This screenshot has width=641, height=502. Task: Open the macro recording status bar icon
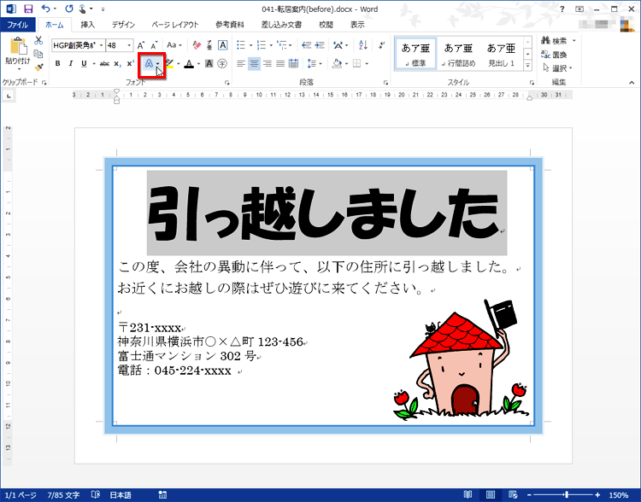(x=162, y=494)
